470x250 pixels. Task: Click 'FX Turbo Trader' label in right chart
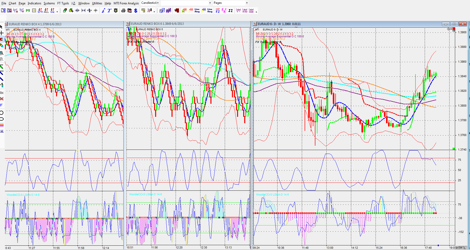pos(268,42)
